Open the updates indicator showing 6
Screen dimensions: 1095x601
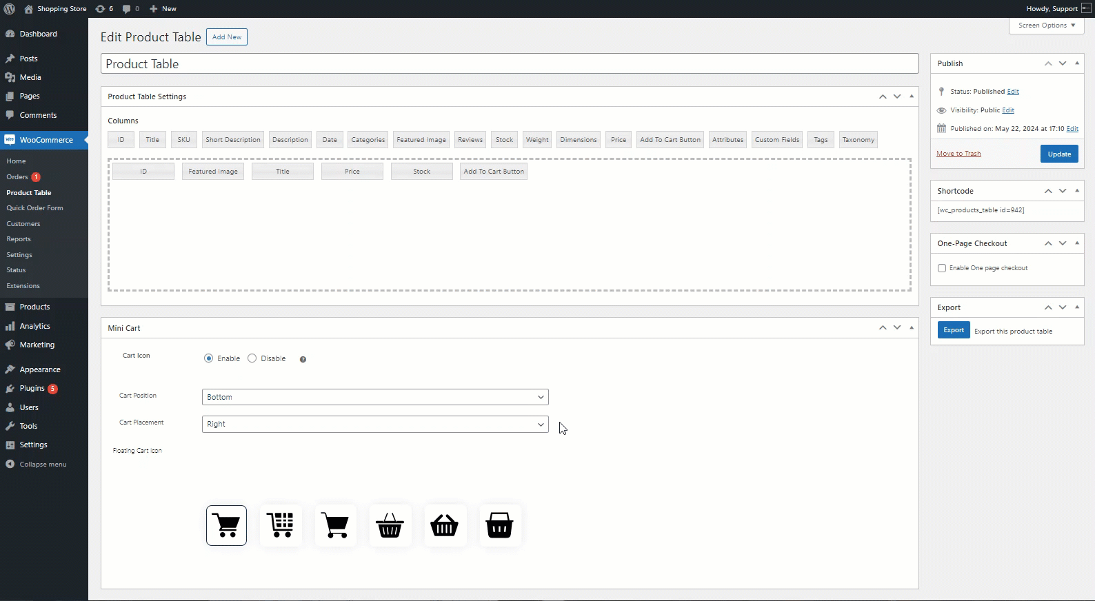click(x=104, y=9)
